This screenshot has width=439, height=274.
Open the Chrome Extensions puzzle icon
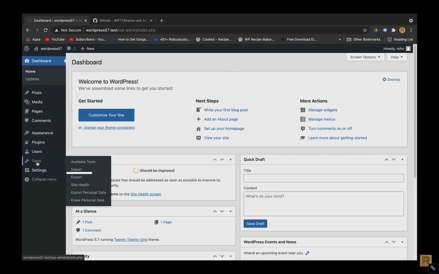coord(393,30)
